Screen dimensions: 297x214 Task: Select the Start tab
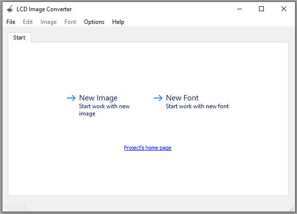click(20, 38)
